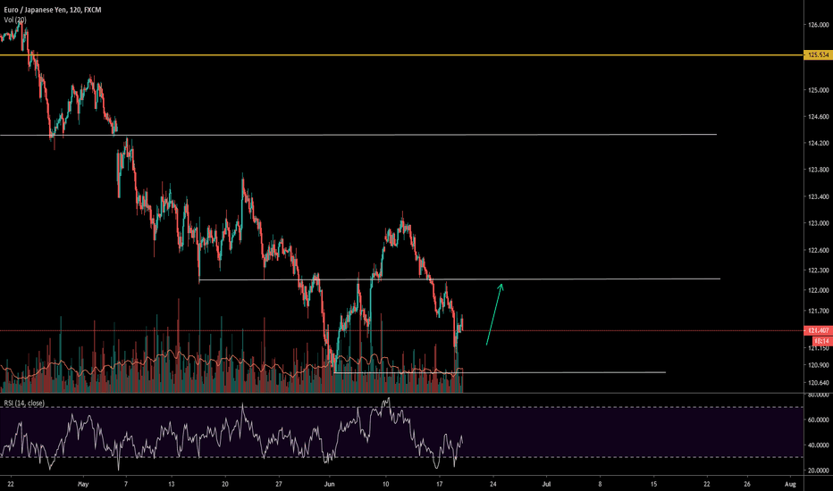
Task: Click the 122.600 price axis label
Action: 818,250
